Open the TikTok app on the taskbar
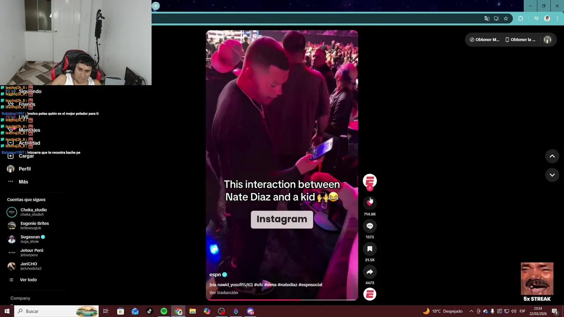Viewport: 564px width, 317px height. [149, 311]
